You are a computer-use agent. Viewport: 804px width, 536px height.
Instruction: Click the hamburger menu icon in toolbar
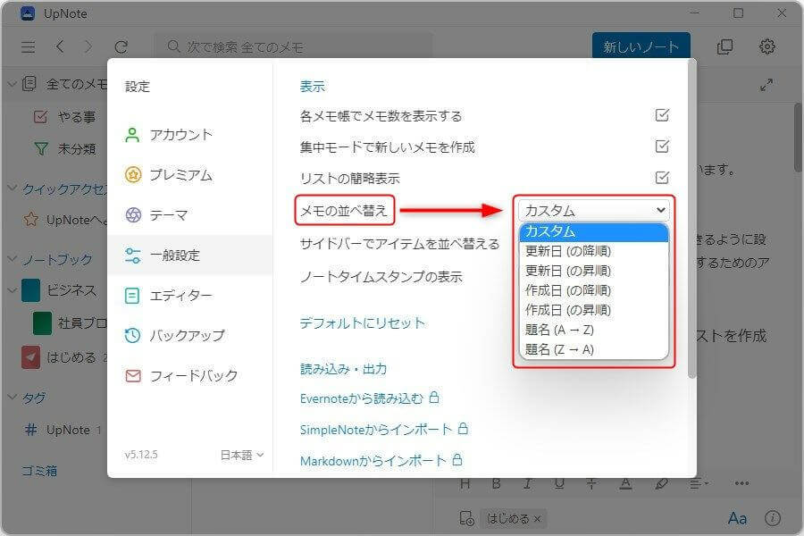[29, 47]
